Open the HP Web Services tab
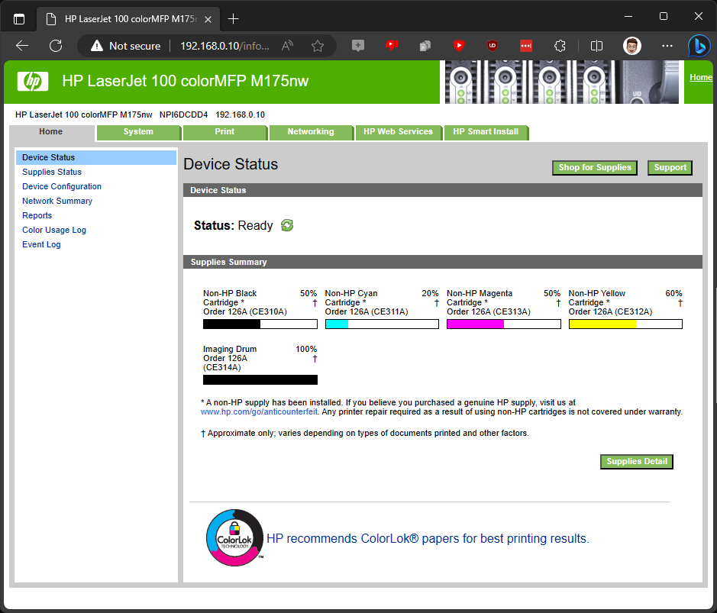This screenshot has height=613, width=717. click(x=398, y=131)
